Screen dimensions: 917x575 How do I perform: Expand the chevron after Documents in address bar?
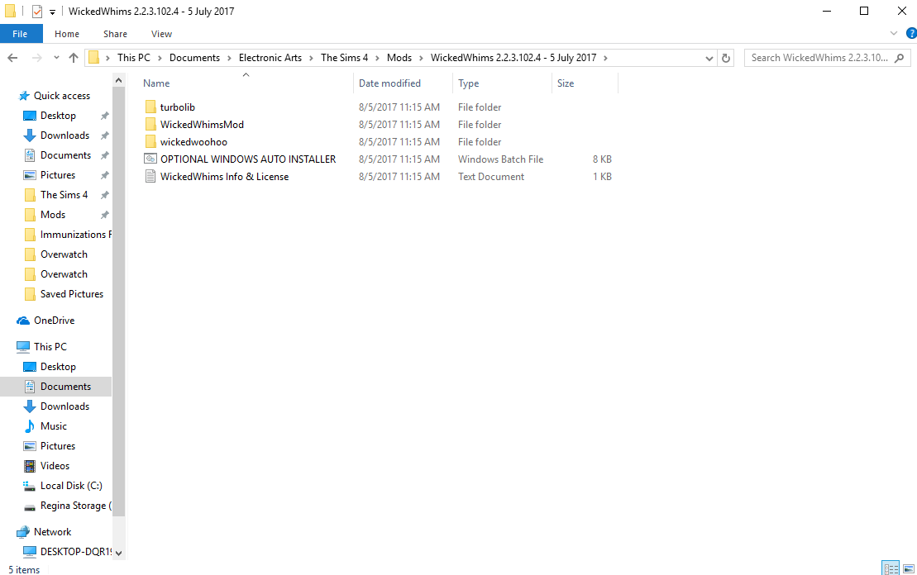click(x=229, y=58)
